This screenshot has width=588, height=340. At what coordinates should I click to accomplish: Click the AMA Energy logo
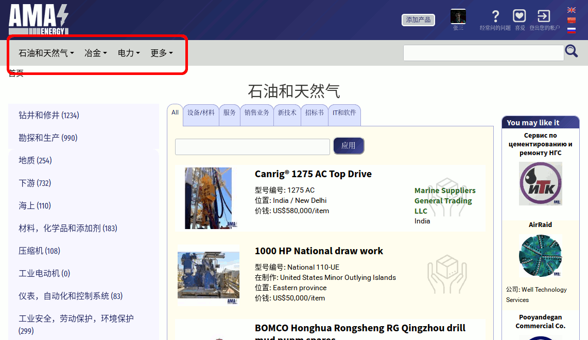[39, 20]
